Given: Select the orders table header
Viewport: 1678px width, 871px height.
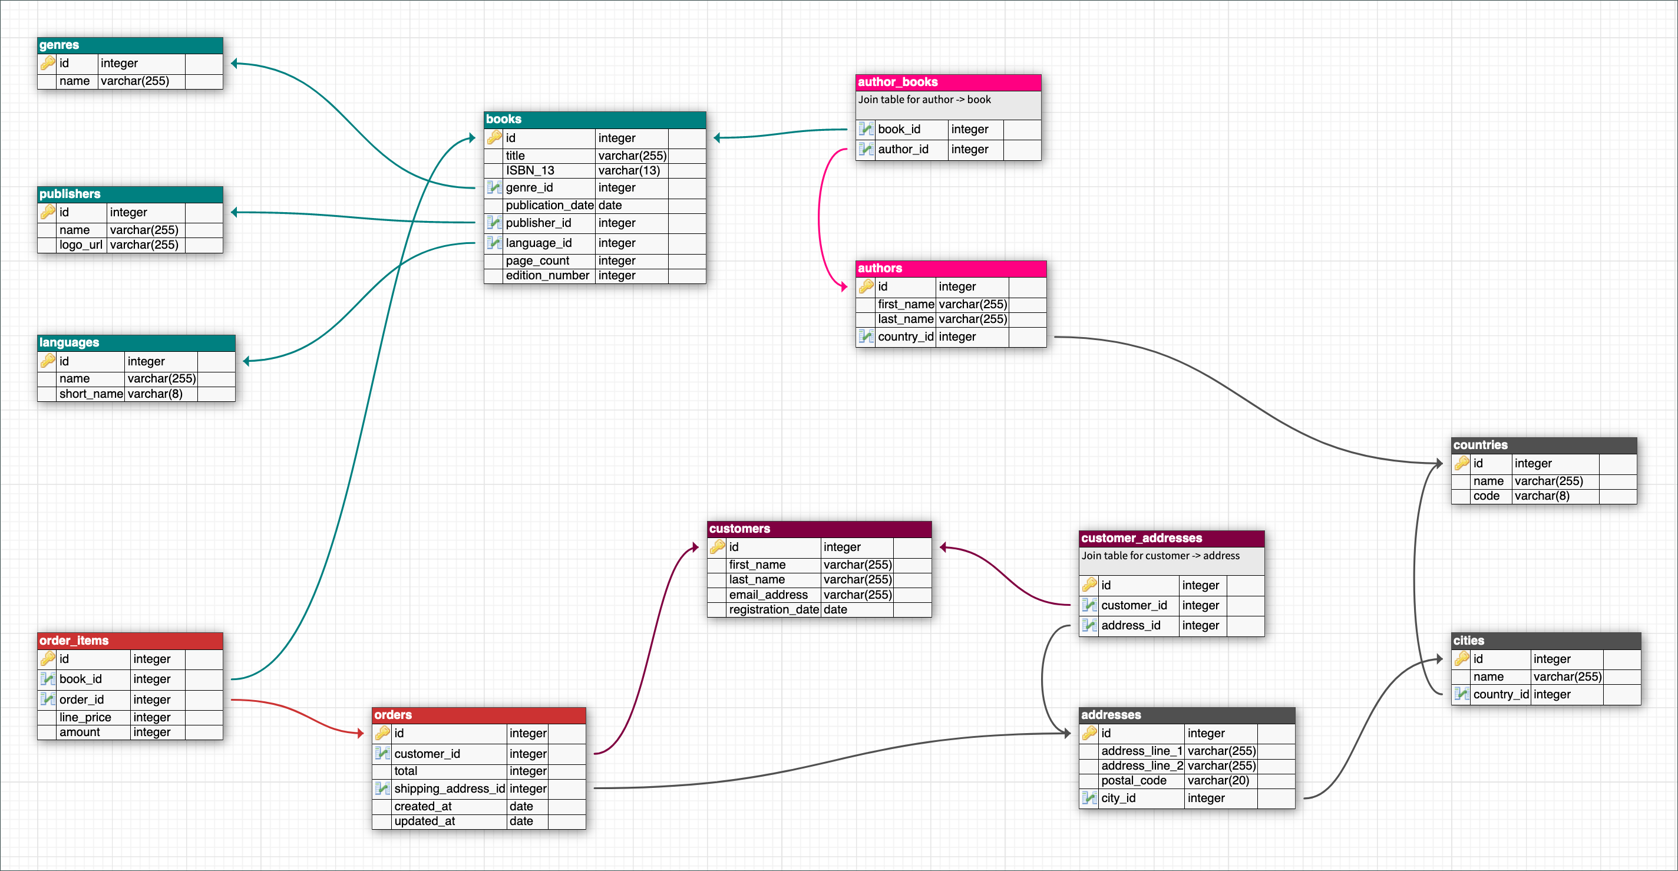Looking at the screenshot, I should (x=479, y=715).
